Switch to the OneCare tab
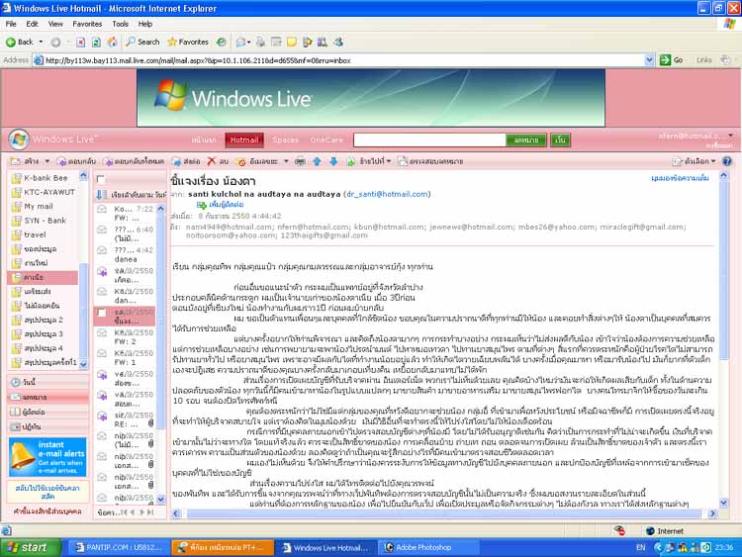The width and height of the screenshot is (742, 557). point(326,139)
